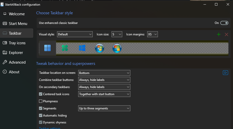Select the Windows 11 start button style

(x=48, y=48)
